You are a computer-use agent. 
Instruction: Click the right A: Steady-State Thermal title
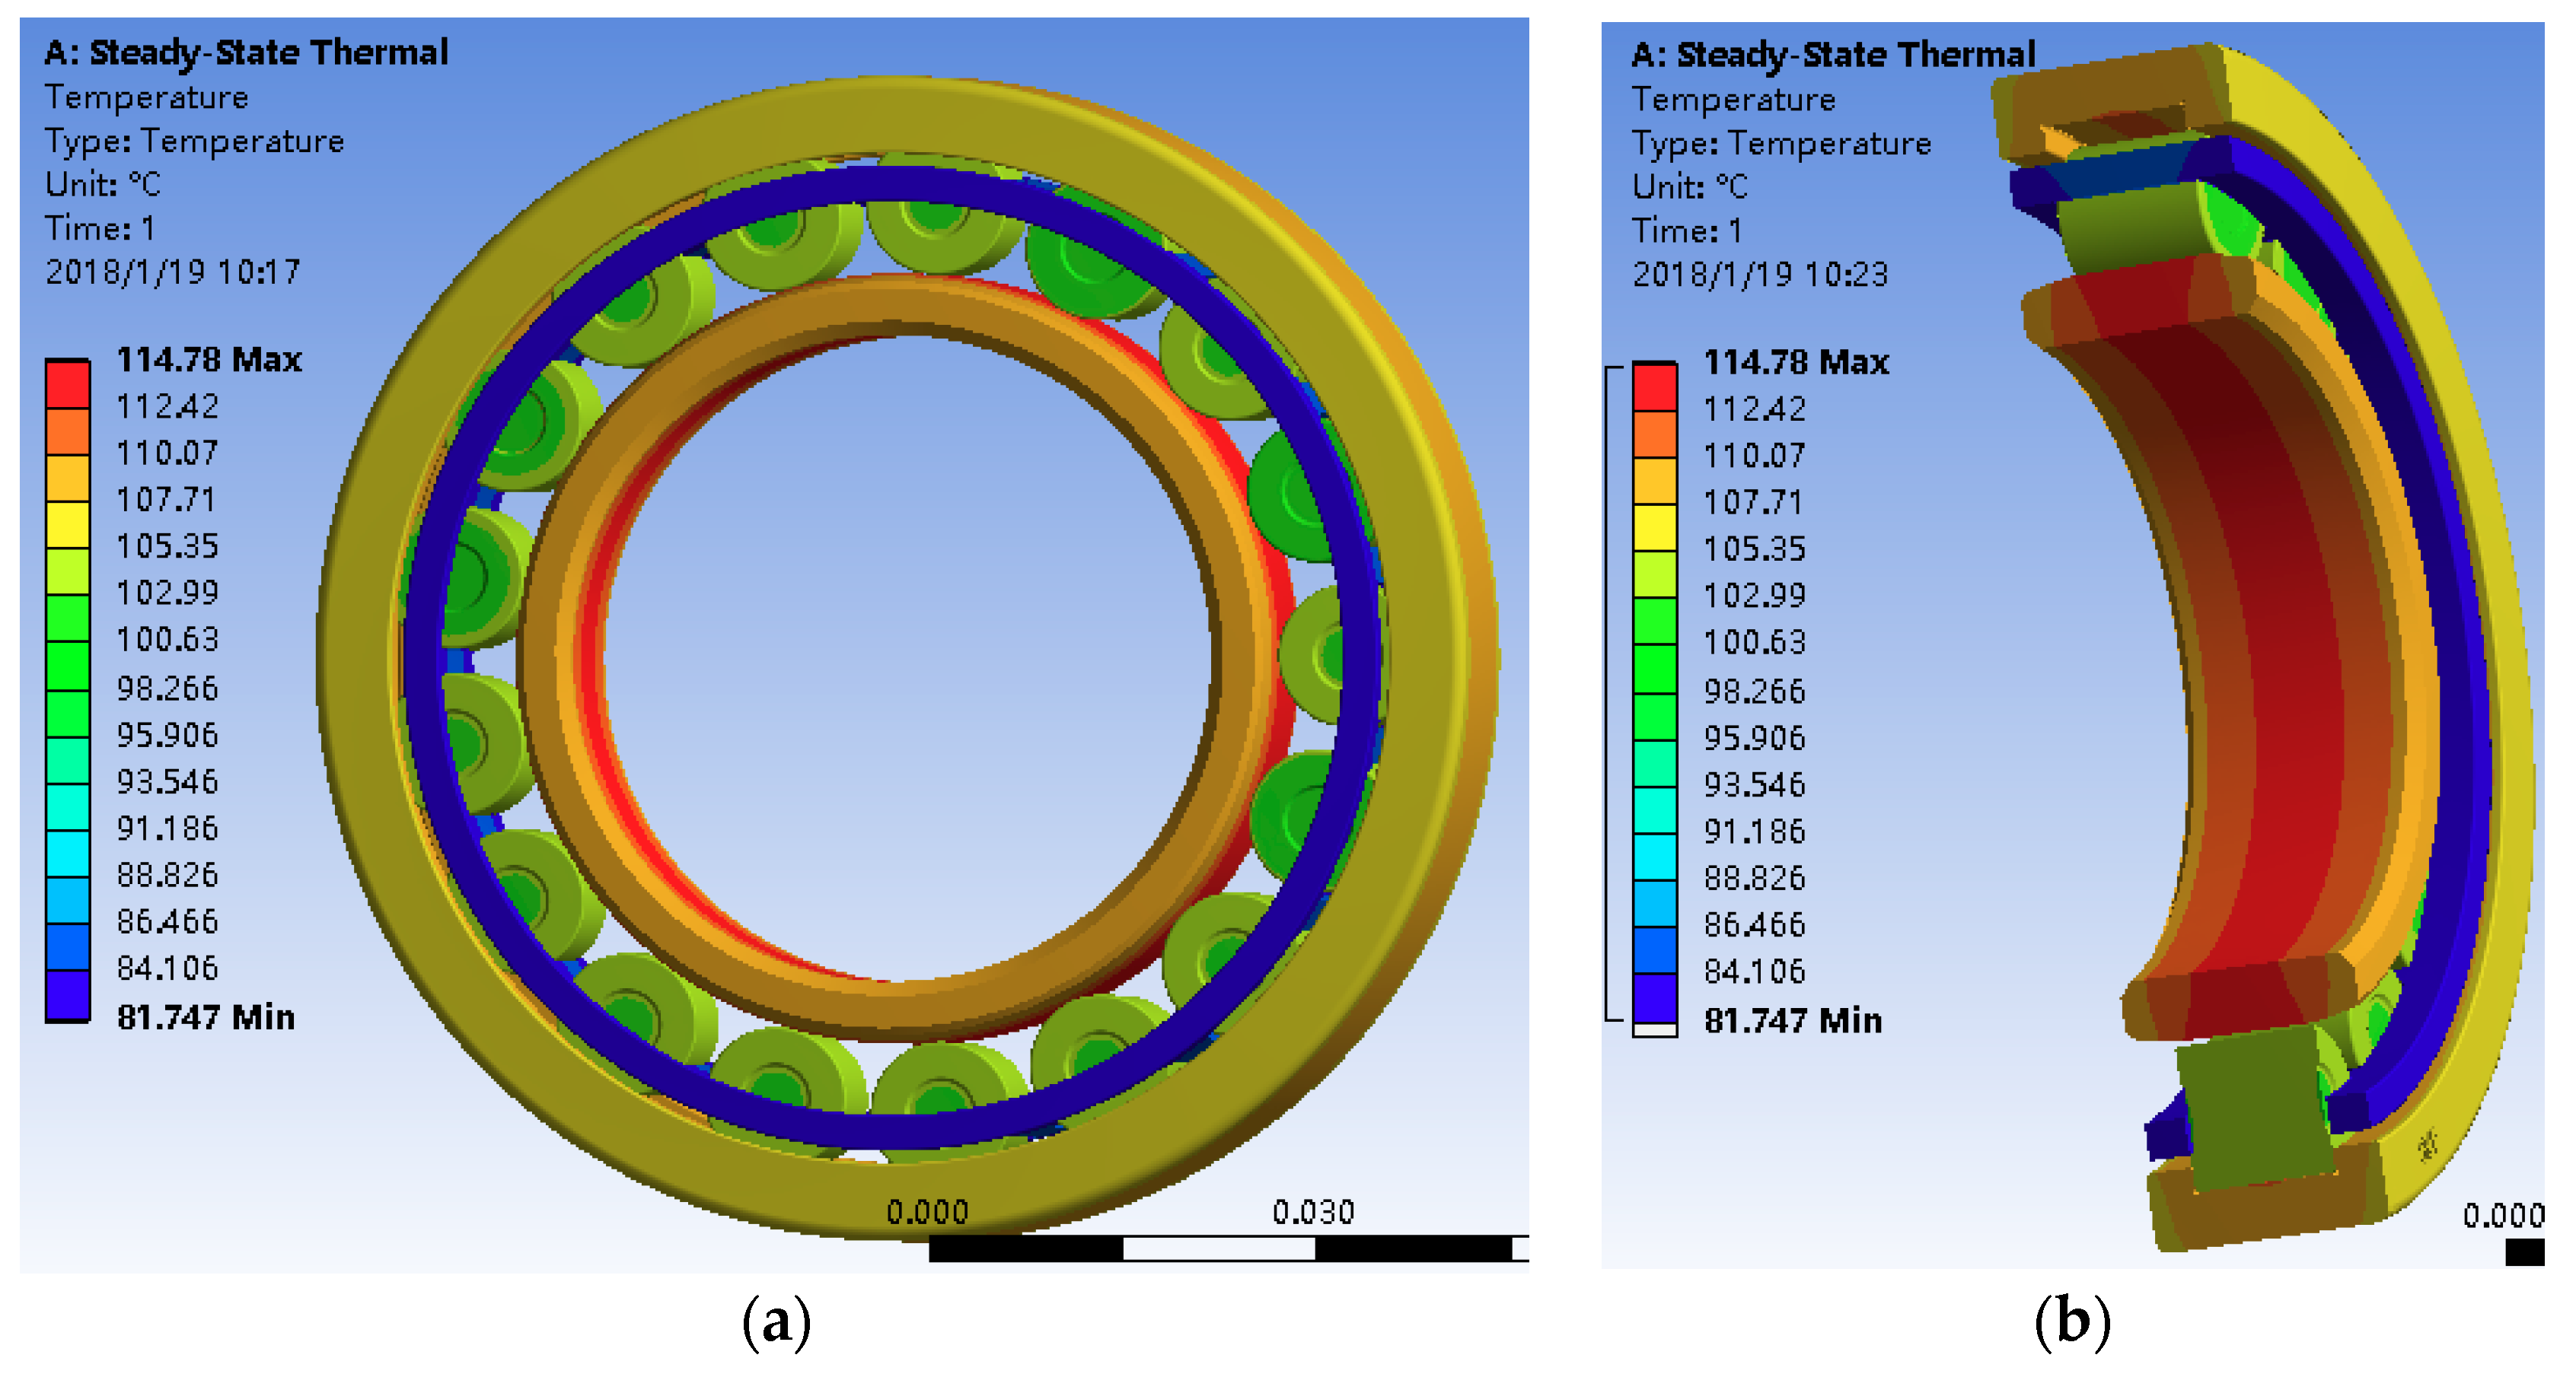[x=1833, y=55]
